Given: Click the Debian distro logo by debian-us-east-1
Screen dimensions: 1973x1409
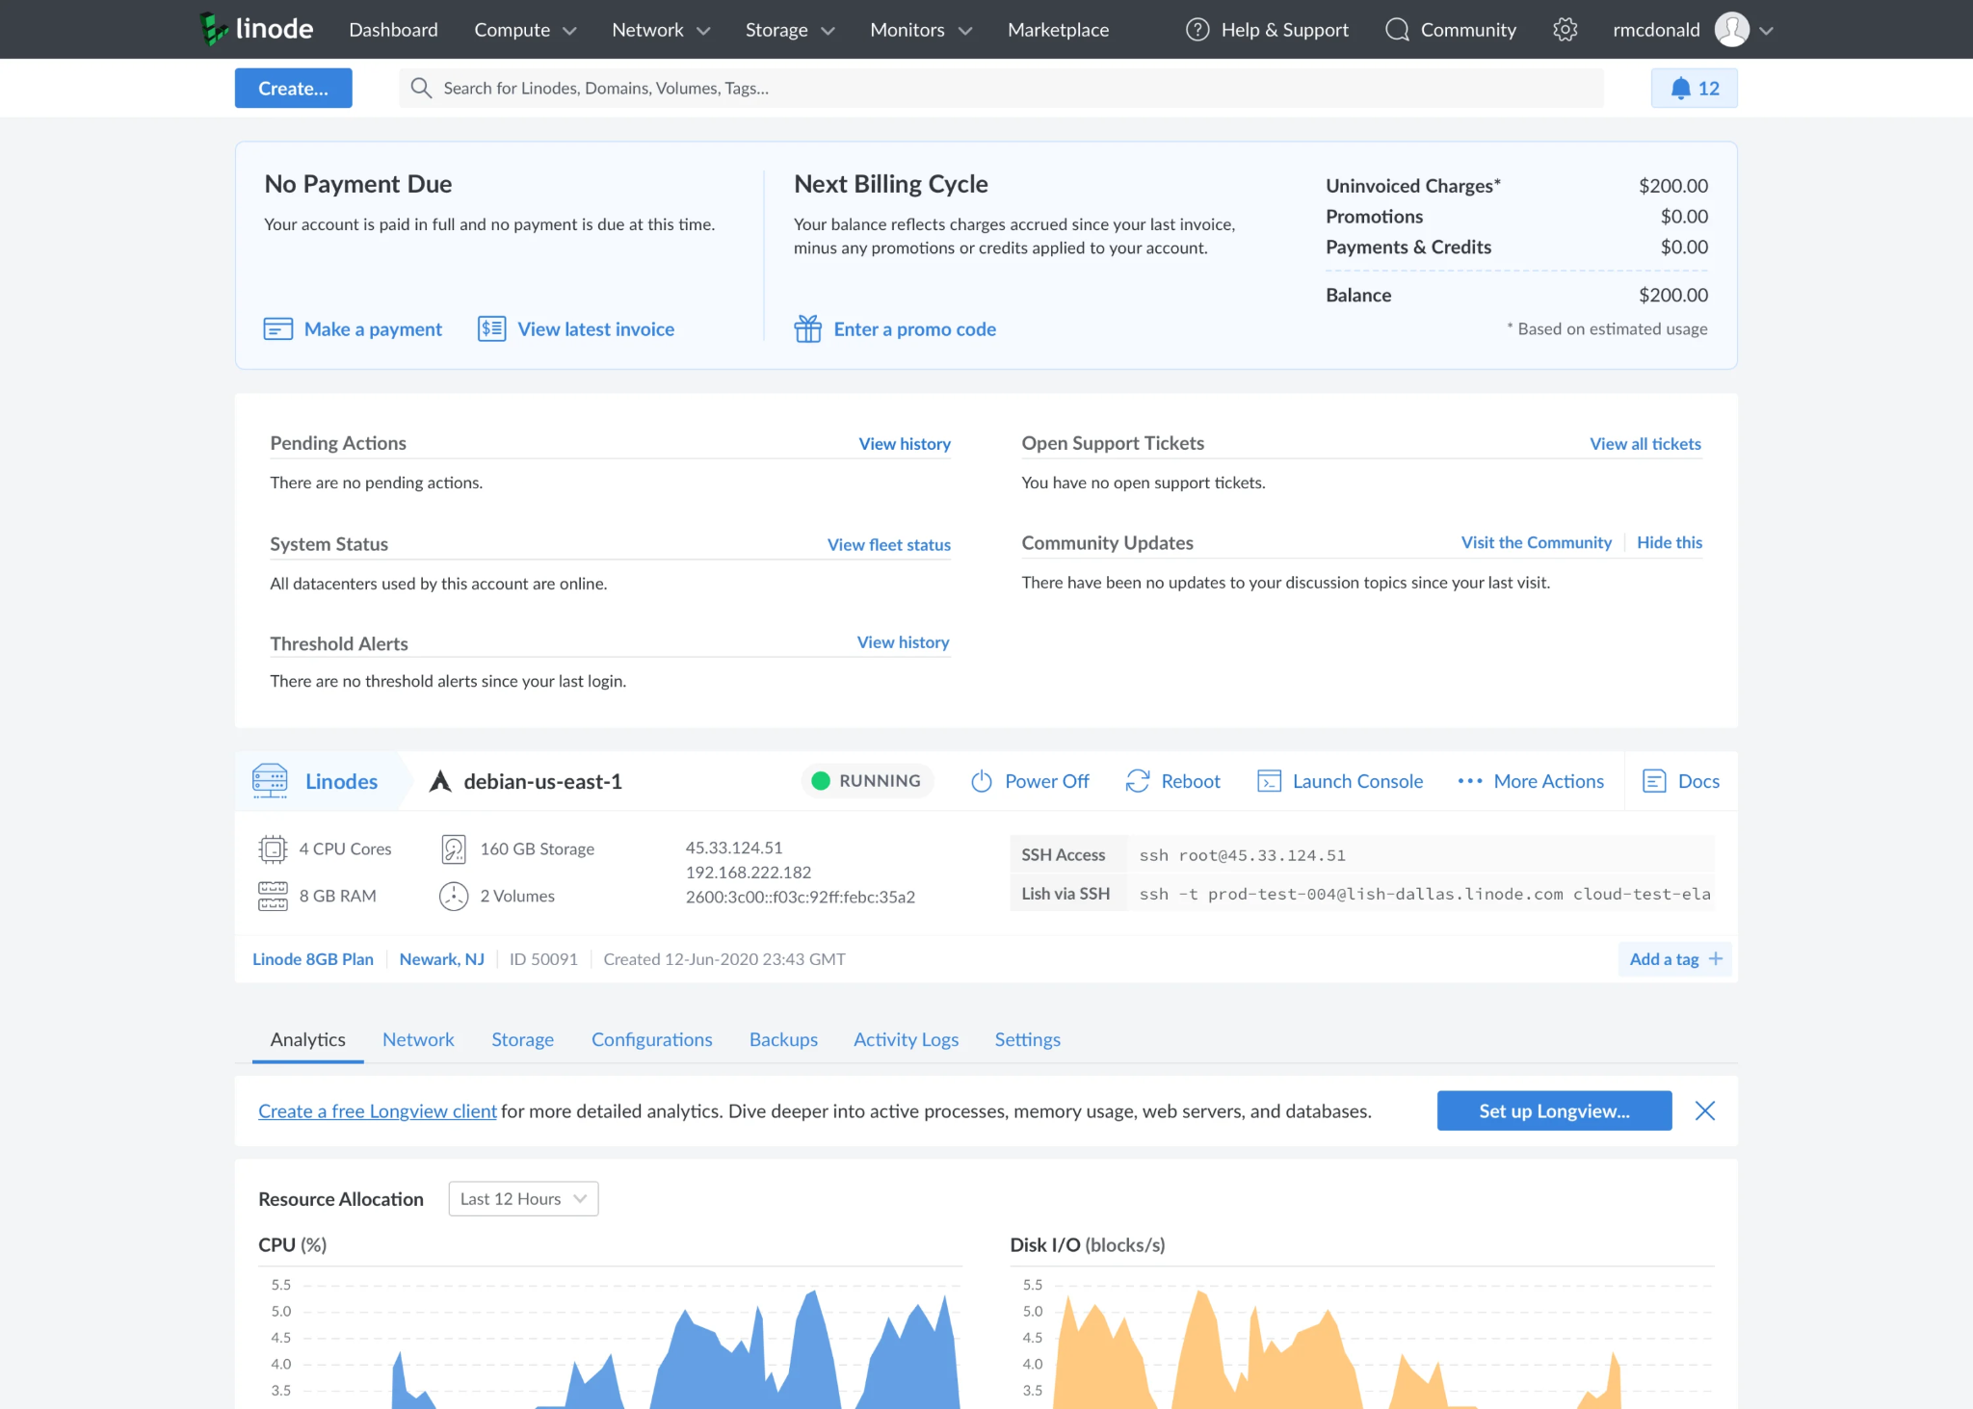Looking at the screenshot, I should coord(440,781).
